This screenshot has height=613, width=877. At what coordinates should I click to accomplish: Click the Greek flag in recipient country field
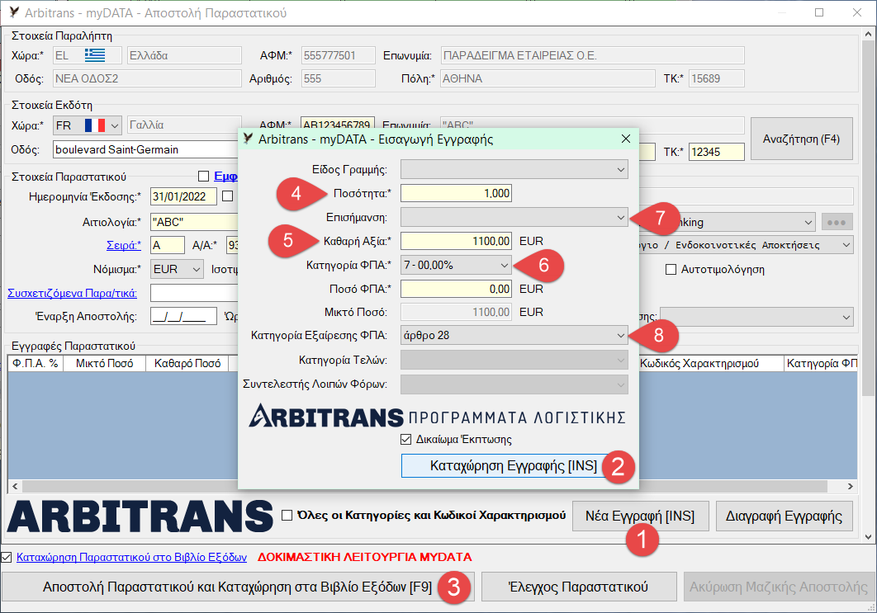coord(94,55)
